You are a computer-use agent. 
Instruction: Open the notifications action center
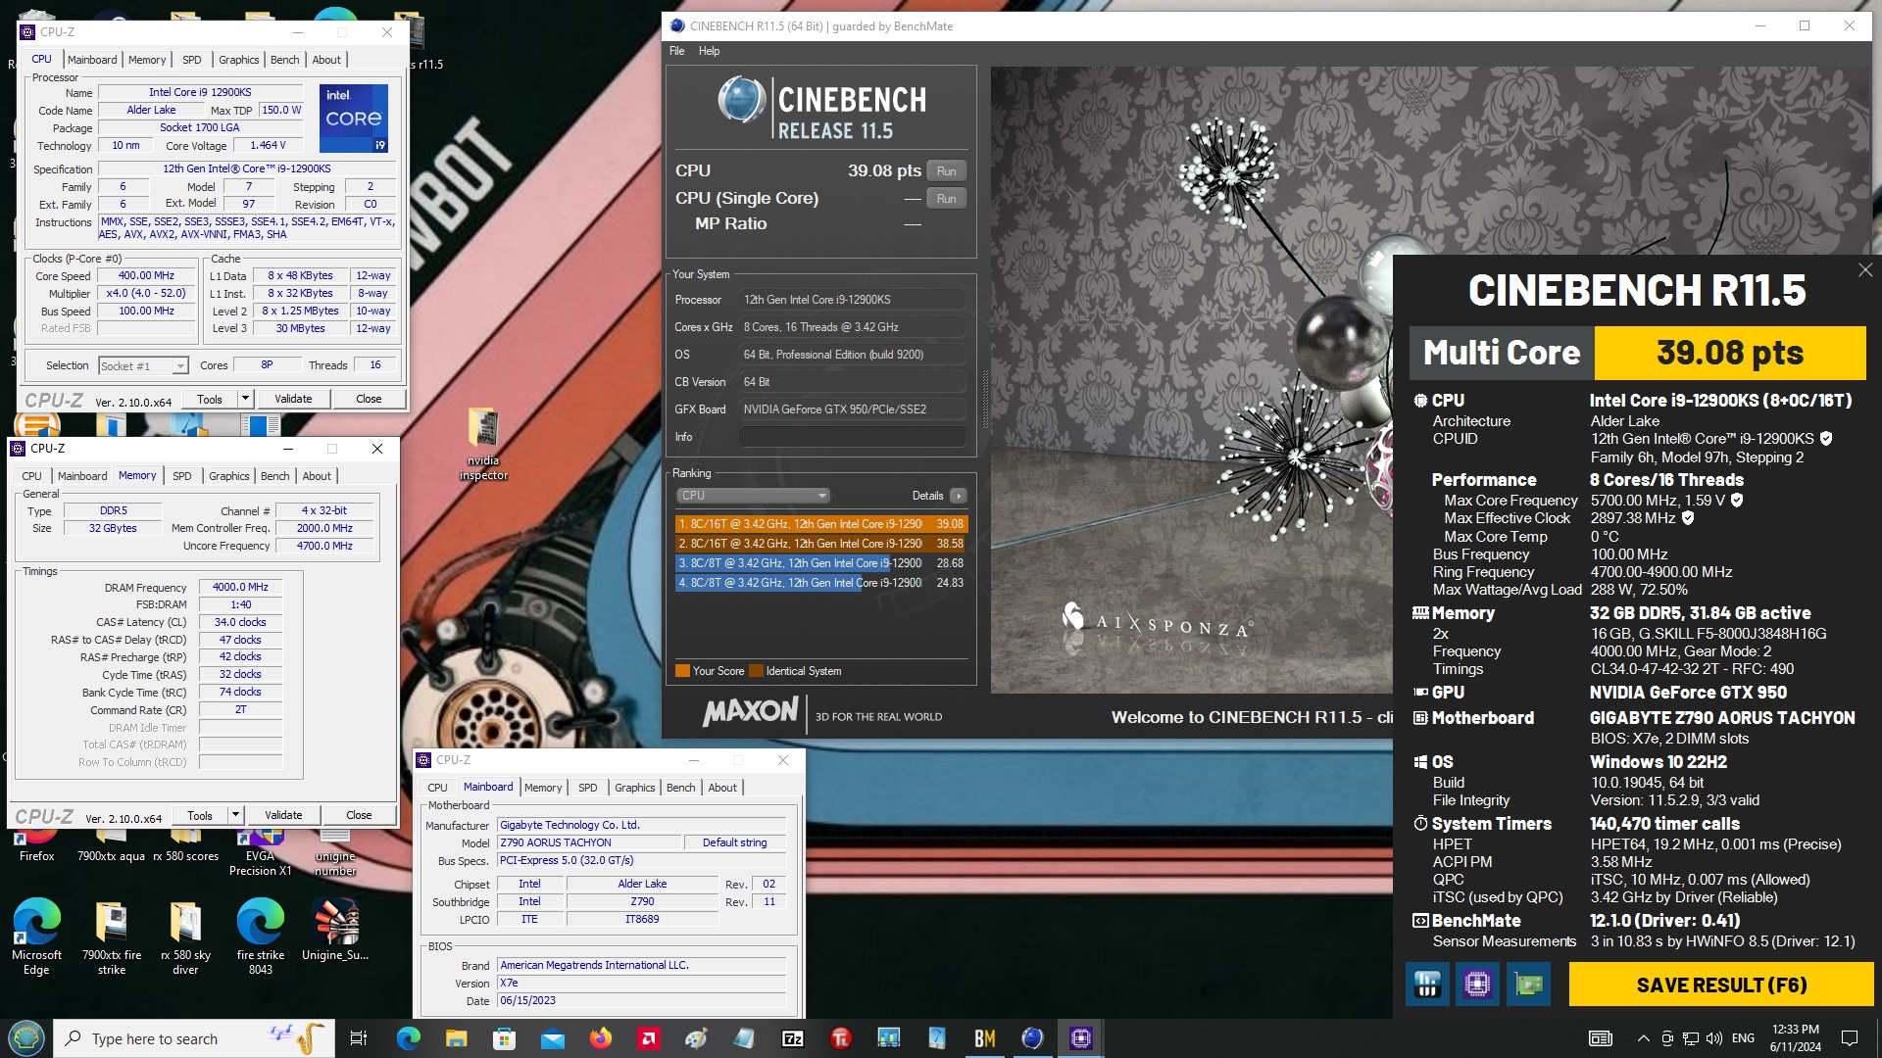[1850, 1038]
